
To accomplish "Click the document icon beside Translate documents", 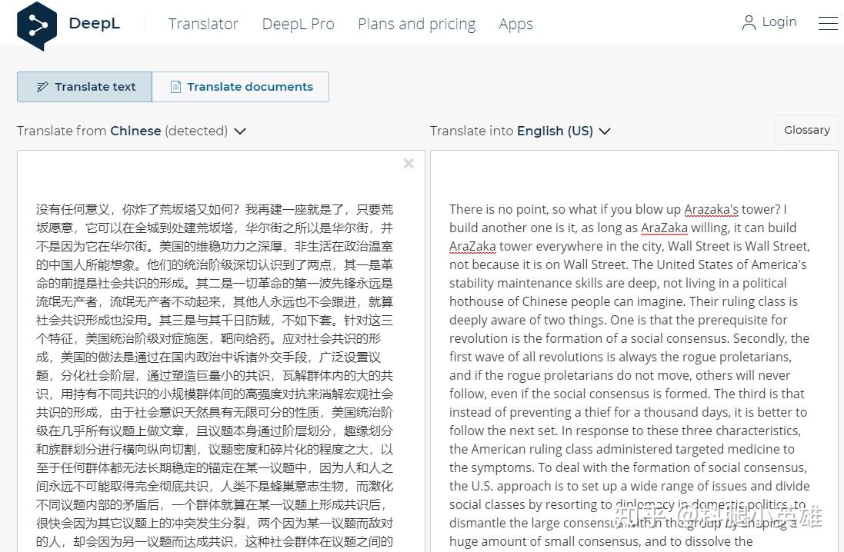I will (x=175, y=87).
